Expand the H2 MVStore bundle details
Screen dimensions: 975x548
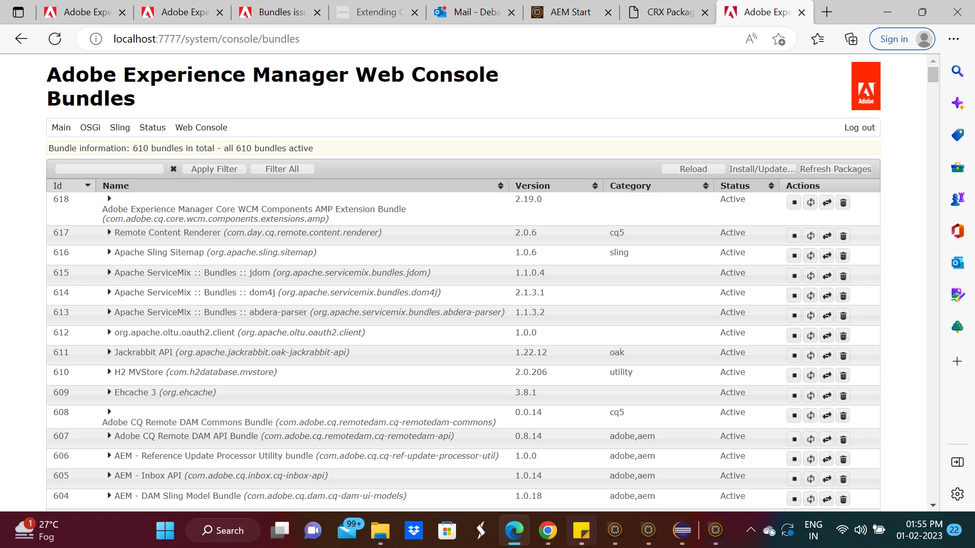pos(109,372)
